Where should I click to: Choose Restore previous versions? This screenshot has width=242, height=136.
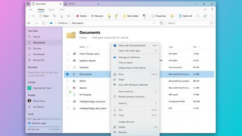[x=136, y=97]
